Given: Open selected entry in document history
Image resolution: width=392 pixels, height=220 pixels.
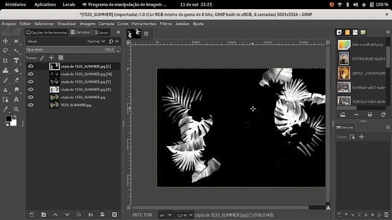Looking at the screenshot, I should [343, 115].
